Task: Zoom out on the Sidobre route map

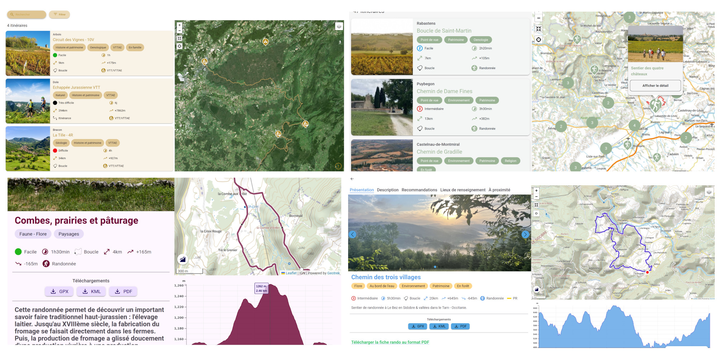Action: pos(536,196)
